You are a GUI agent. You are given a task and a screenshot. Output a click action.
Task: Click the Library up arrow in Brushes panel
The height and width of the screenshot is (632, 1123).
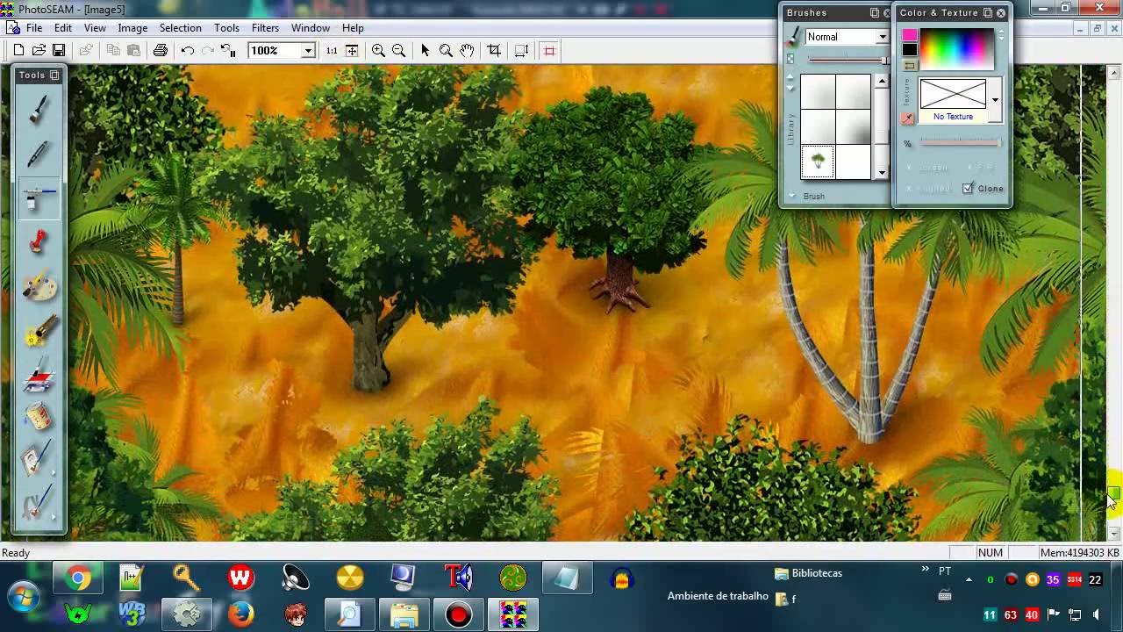pos(790,77)
